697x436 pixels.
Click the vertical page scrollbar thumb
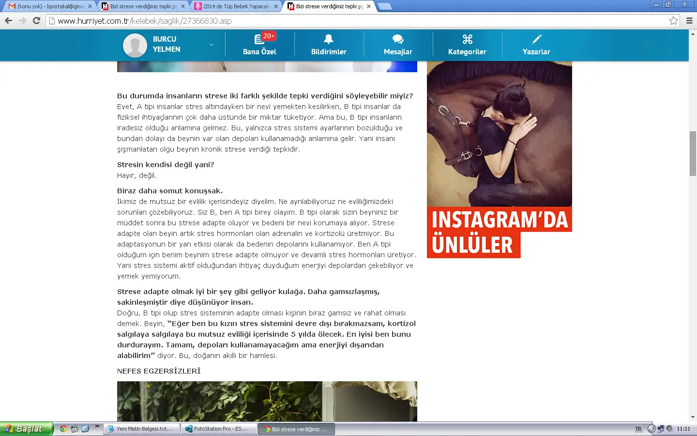(x=693, y=153)
